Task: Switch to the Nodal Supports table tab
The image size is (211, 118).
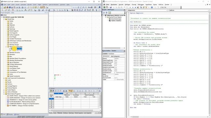Action: coord(79,113)
